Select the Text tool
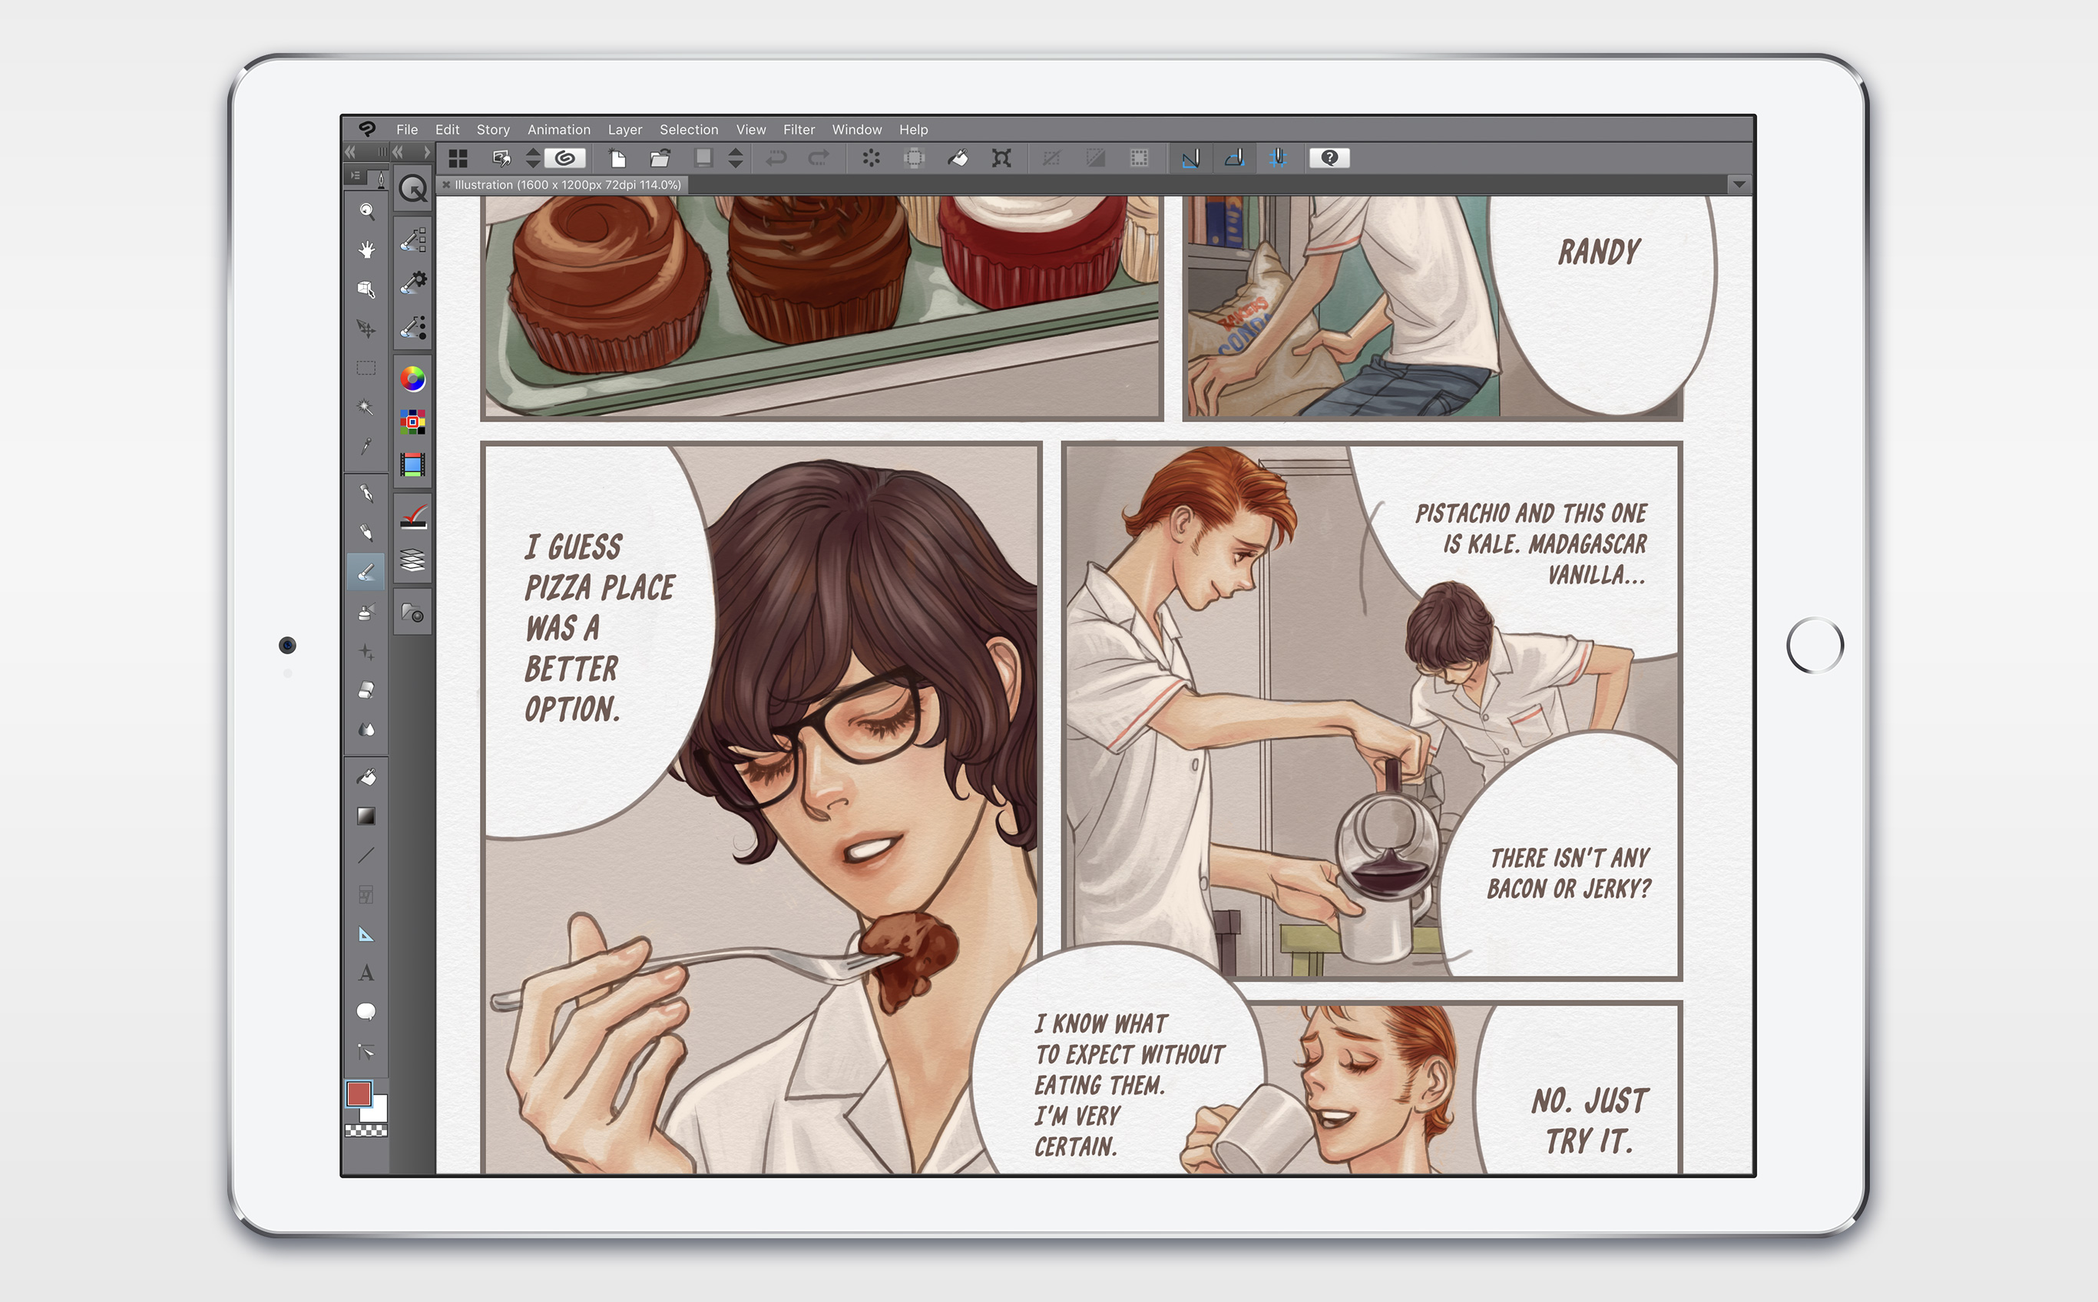This screenshot has width=2098, height=1302. [366, 973]
